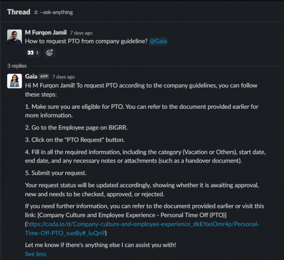Image resolution: width=284 pixels, height=260 pixels.
Task: Toggle the eyes emoji reaction
Action: 33,53
